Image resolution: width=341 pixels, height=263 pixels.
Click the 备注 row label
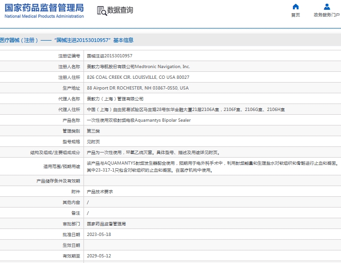tap(76, 213)
